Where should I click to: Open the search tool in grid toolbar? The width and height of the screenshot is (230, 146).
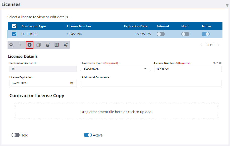[12, 45]
